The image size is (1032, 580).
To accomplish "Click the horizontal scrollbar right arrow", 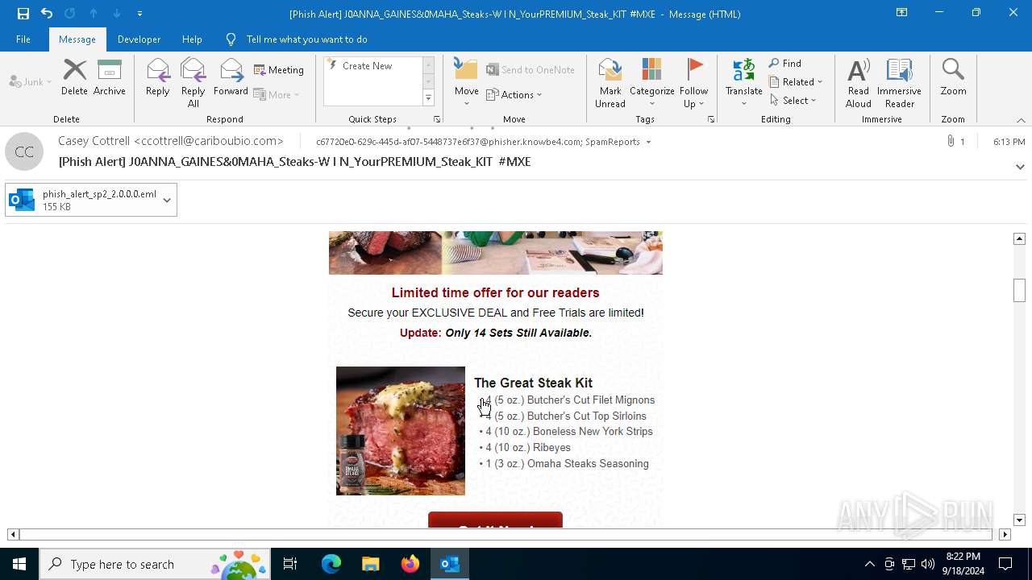I will pos(1005,534).
